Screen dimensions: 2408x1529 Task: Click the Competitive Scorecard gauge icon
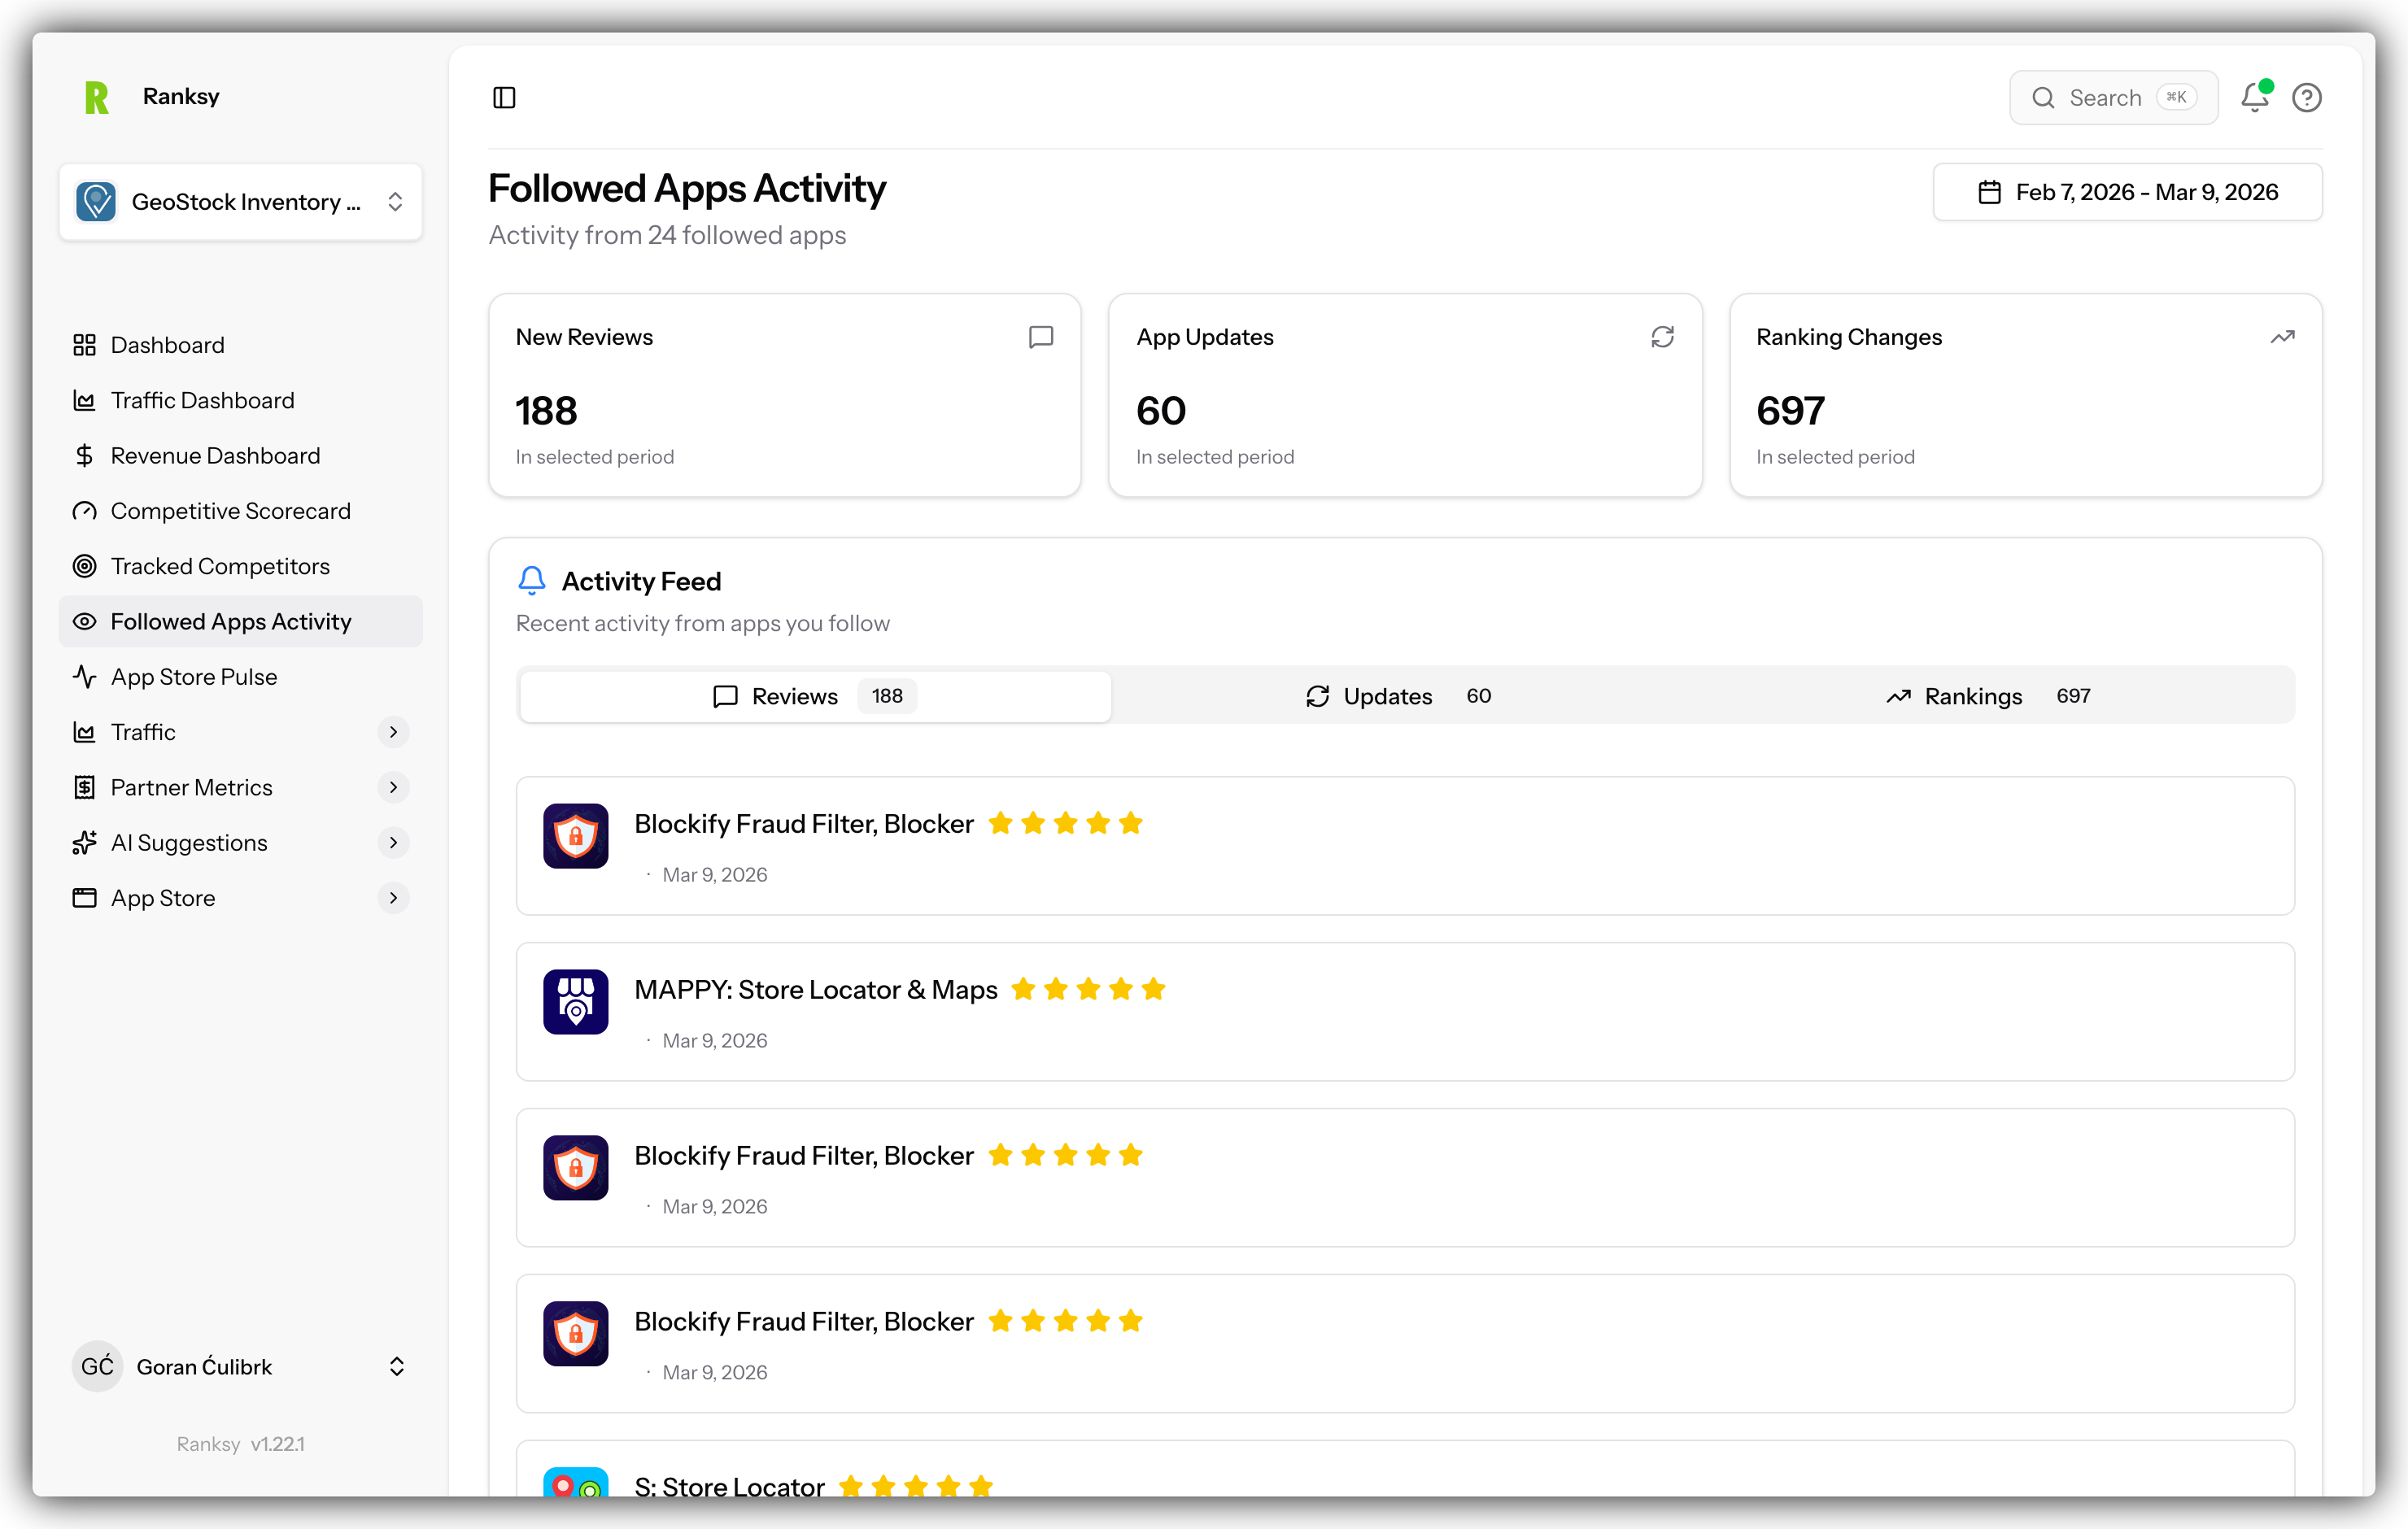[84, 511]
